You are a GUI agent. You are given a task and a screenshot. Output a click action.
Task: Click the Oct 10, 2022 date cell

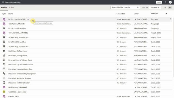pos(156,87)
